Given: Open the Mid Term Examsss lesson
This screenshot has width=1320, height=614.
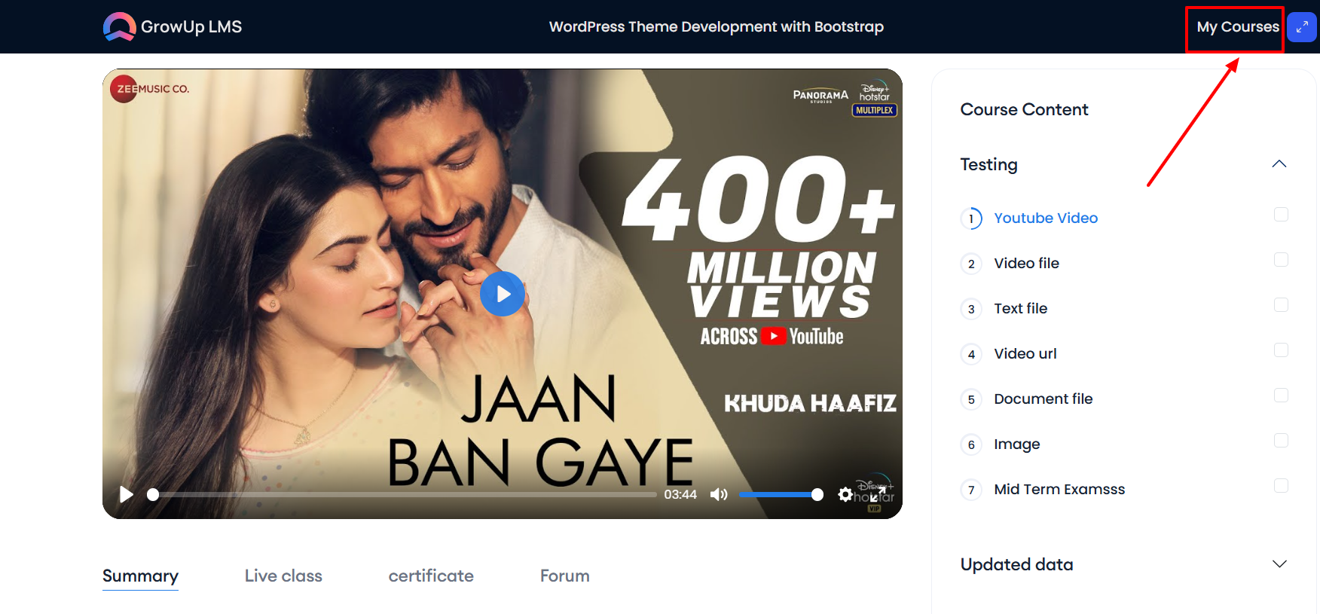Looking at the screenshot, I should (1059, 490).
